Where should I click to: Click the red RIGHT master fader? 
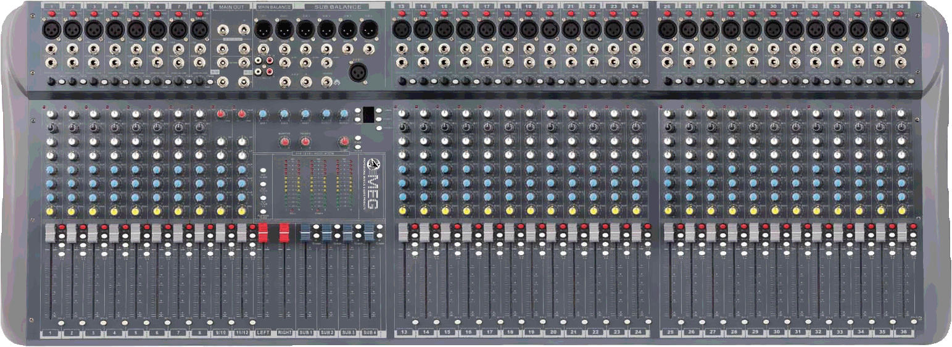coord(284,233)
